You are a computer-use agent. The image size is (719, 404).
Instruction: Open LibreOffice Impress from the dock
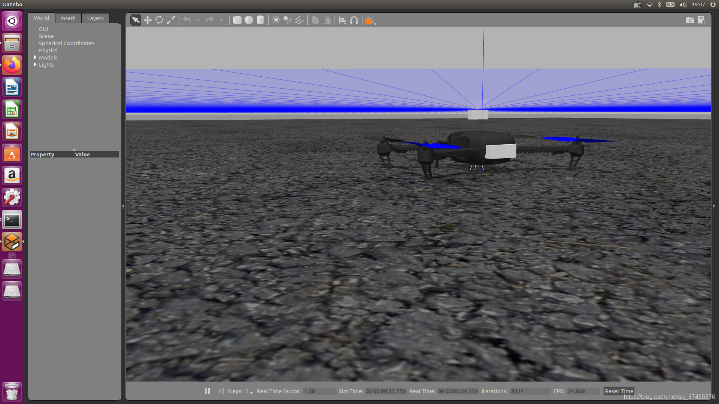tap(12, 131)
